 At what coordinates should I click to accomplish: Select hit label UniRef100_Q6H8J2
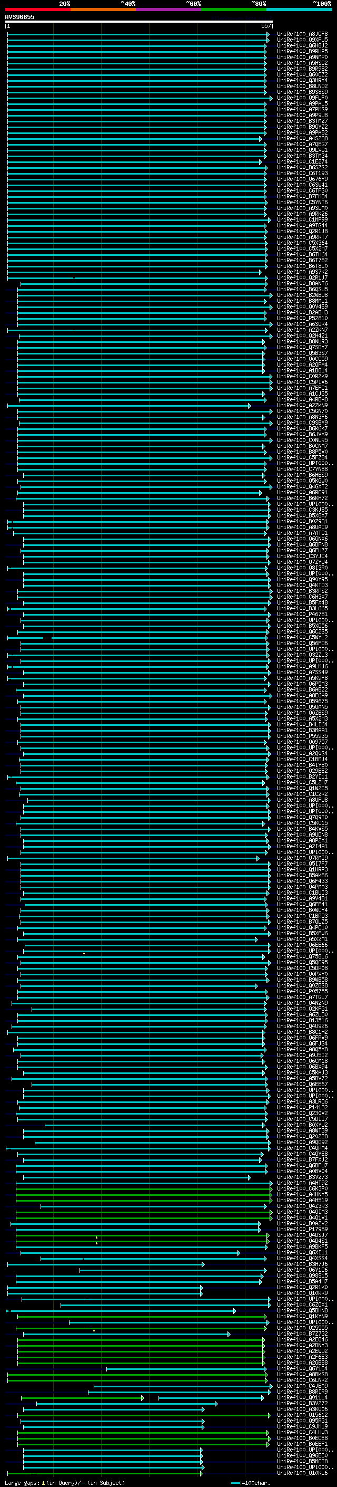click(x=302, y=45)
